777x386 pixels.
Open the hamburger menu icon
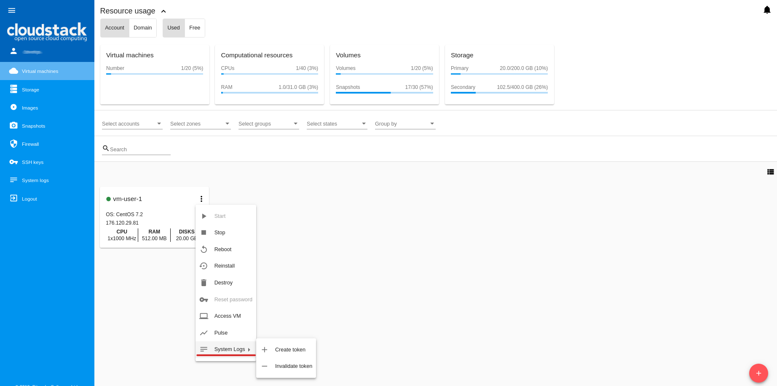[12, 11]
